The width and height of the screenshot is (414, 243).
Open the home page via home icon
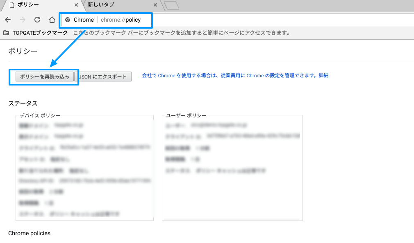tap(52, 20)
